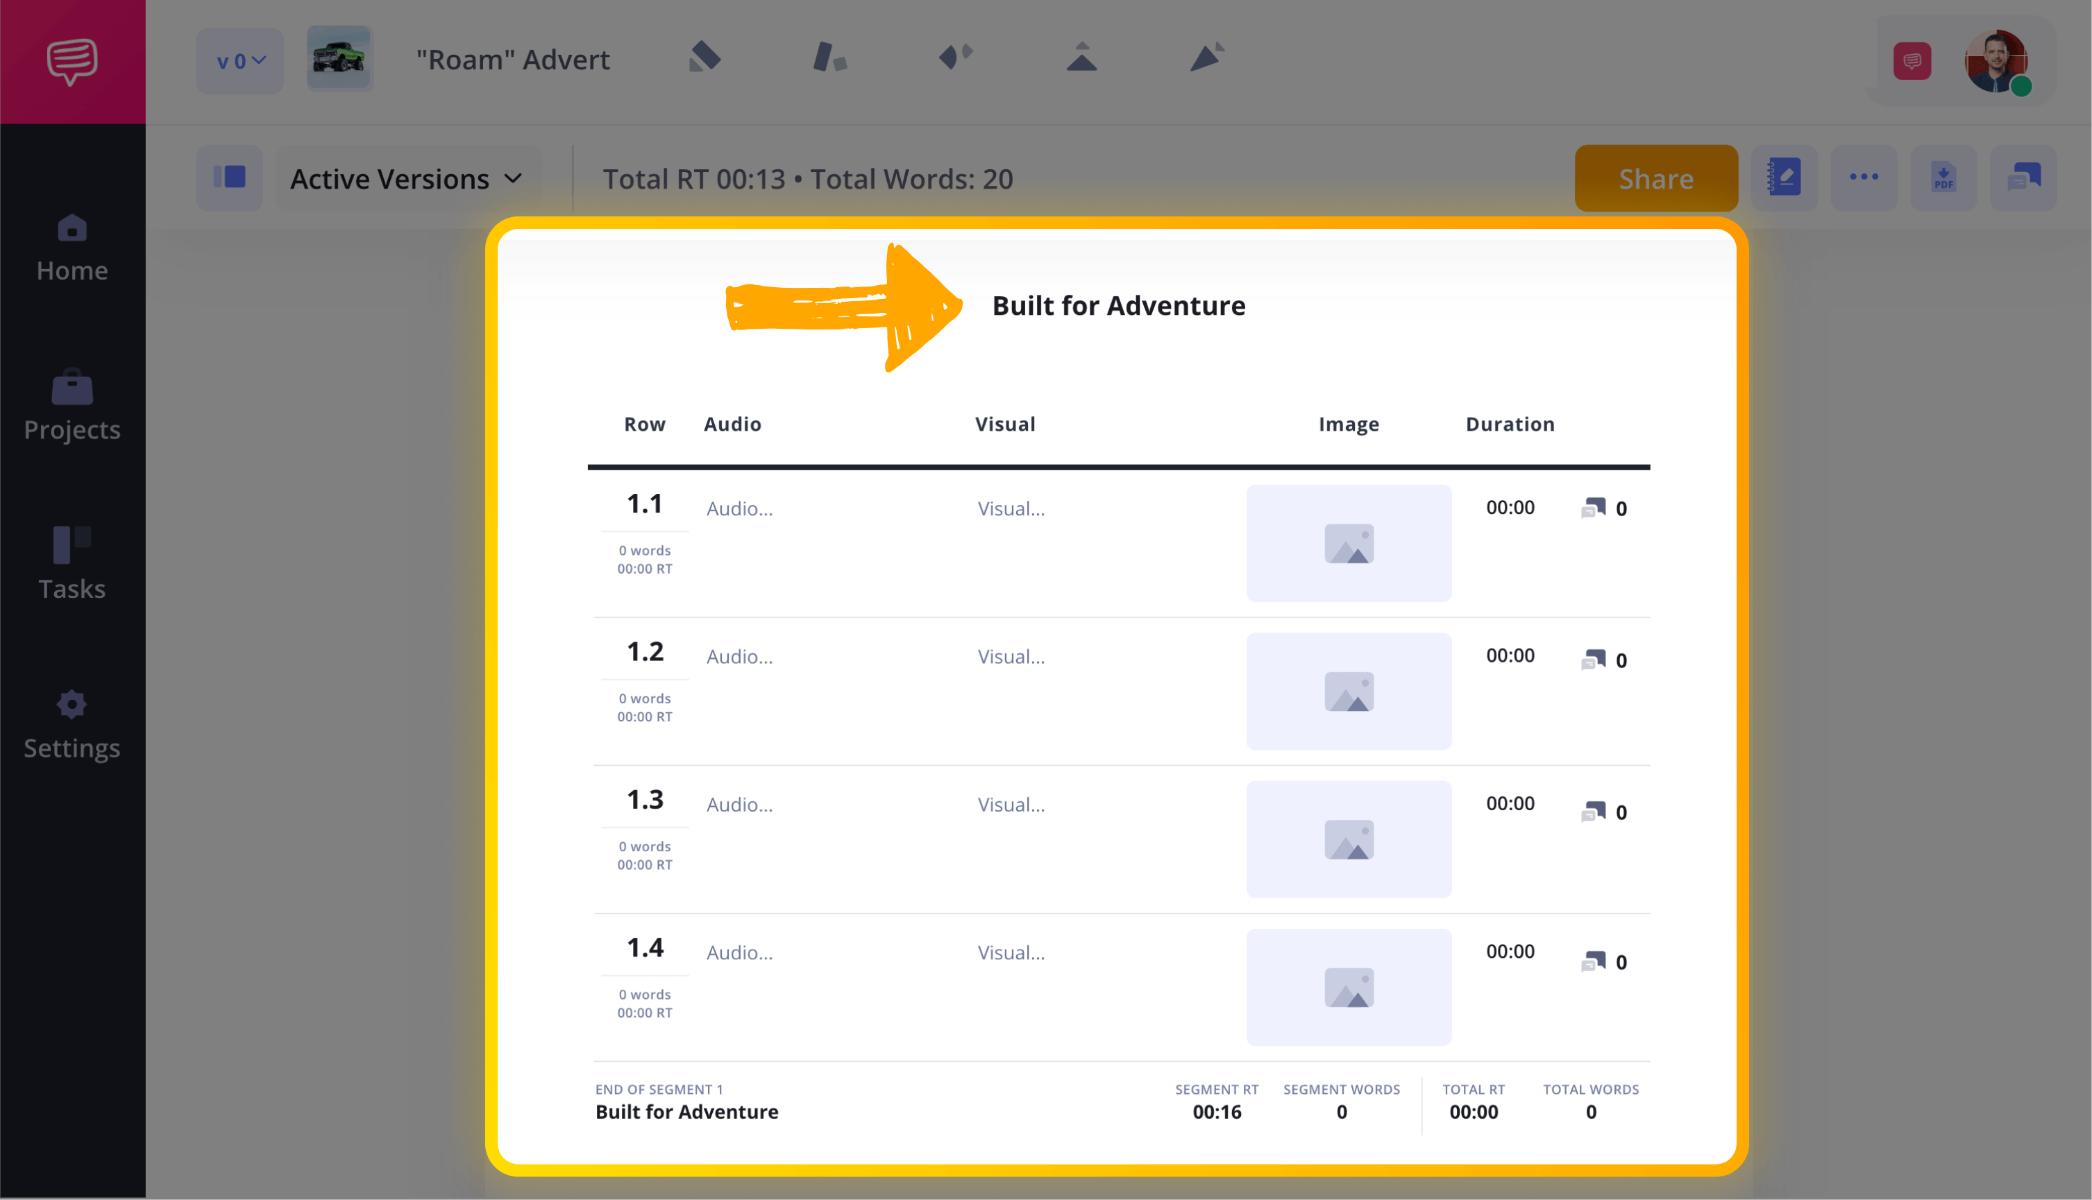Screen dimensions: 2092x1200
Task: Open the notebook edit icon
Action: point(1785,178)
